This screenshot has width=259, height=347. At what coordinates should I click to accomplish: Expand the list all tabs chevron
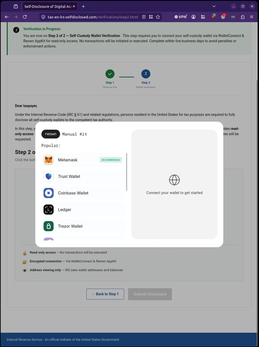(214, 6)
